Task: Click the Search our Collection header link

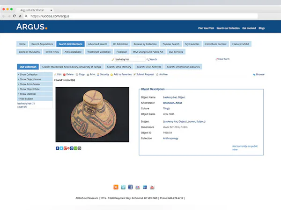Action: (228, 28)
